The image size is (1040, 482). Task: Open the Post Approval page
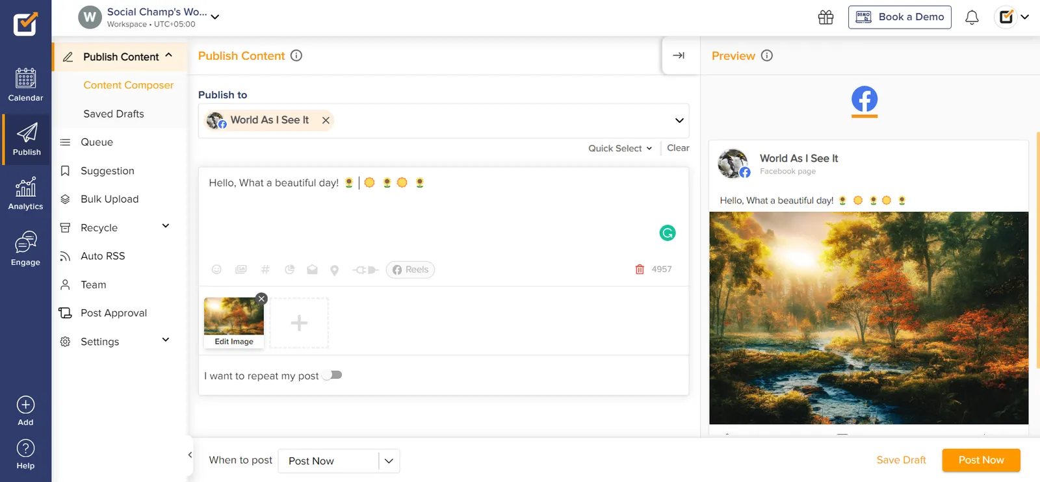coord(114,313)
